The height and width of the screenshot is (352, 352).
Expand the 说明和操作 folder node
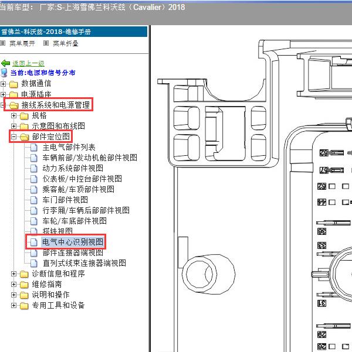(x=13, y=295)
